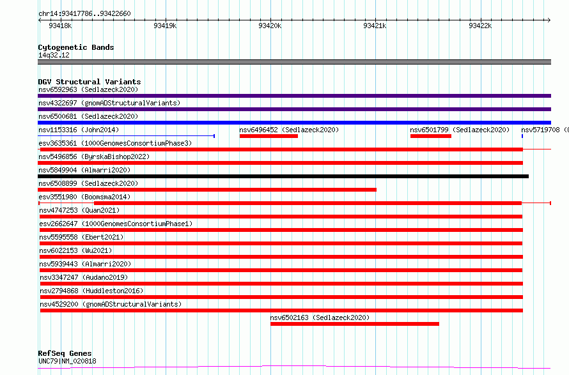
Task: Click the purple nsv4322697 variant bar
Action: click(x=294, y=109)
